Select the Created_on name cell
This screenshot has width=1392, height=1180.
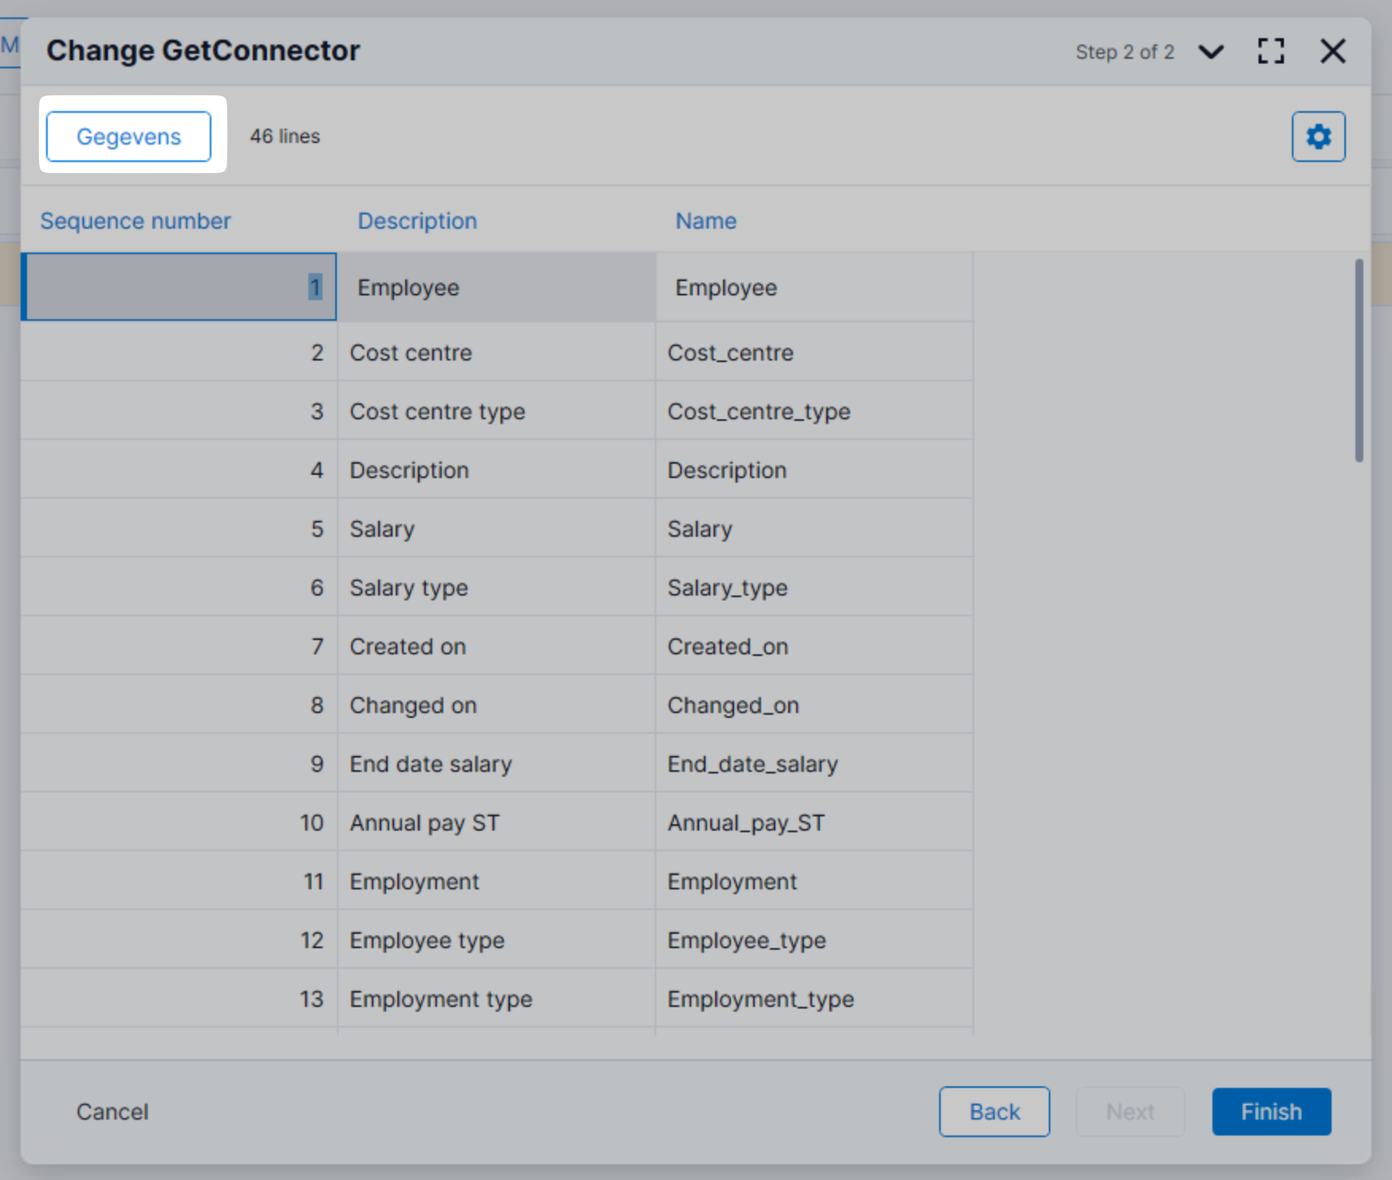pyautogui.click(x=814, y=646)
